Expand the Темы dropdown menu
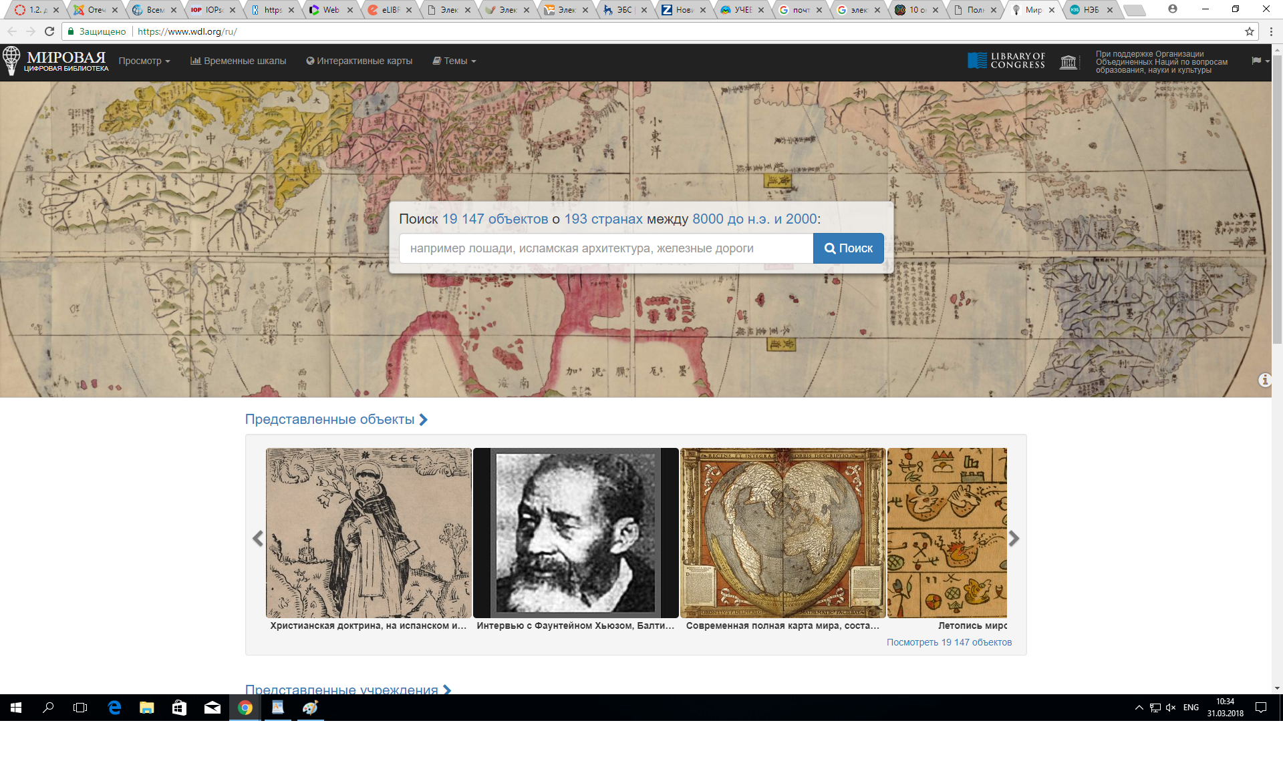1283x769 pixels. click(x=454, y=61)
